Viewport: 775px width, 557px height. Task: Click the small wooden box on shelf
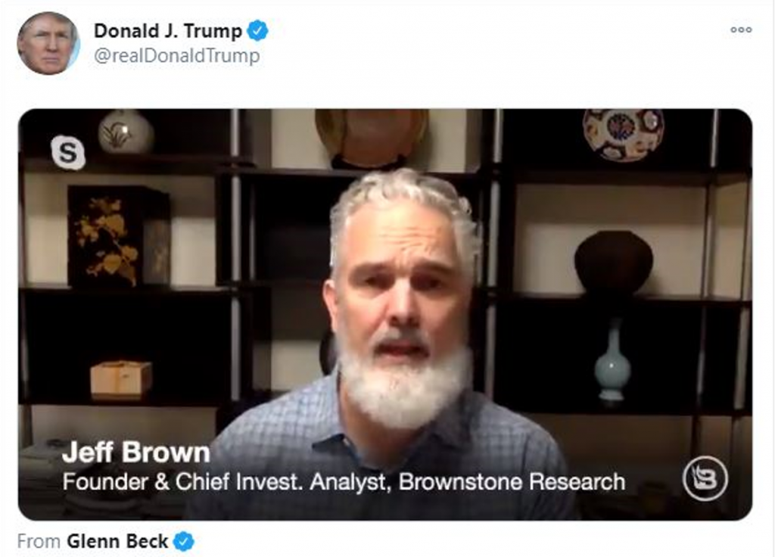(x=121, y=379)
